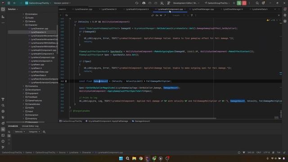Image resolution: width=288 pixels, height=162 pixels.
Task: Open the Explorer tool window icon
Action: click(x=3, y=9)
